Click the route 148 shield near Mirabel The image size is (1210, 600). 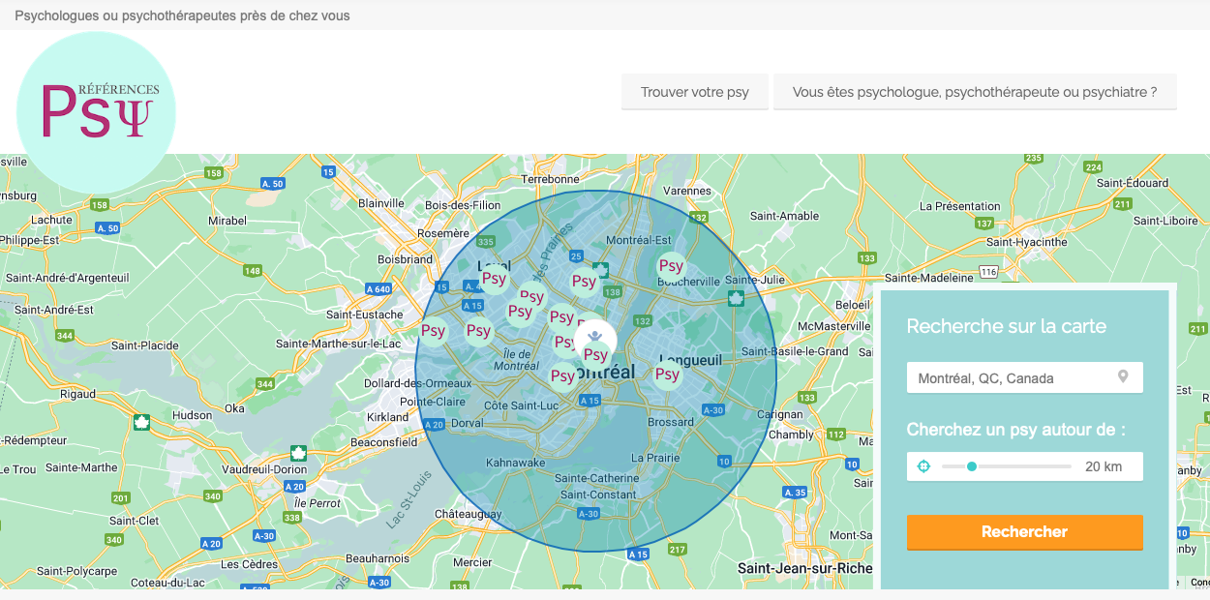point(253,271)
